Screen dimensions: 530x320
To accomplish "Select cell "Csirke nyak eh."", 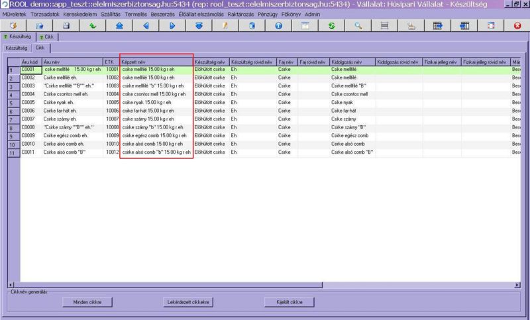I will tap(73, 103).
